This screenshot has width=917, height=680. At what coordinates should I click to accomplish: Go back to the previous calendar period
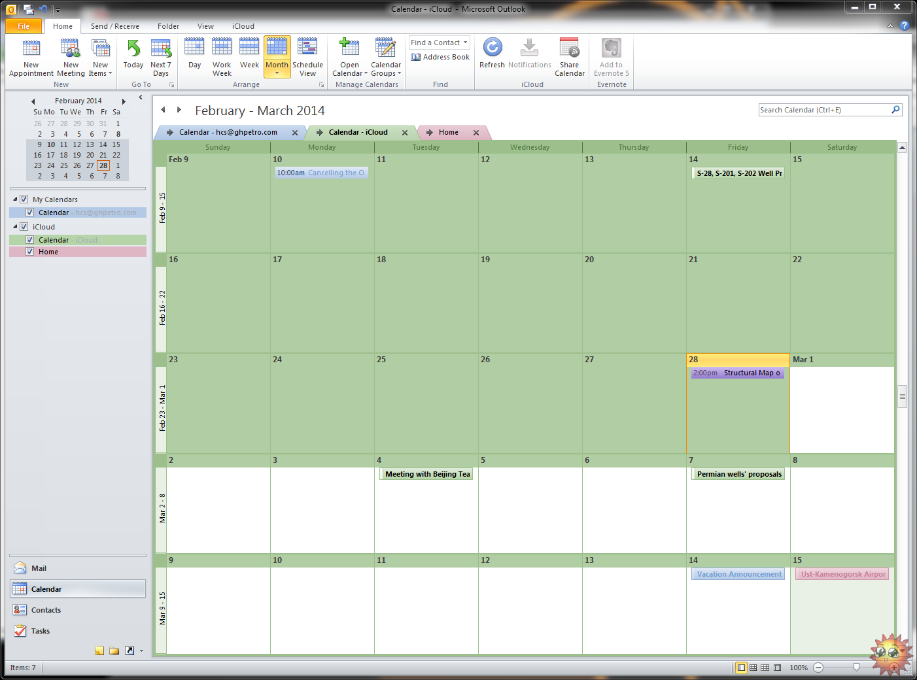(x=163, y=110)
